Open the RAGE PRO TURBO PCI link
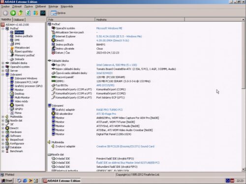Viewport: 246px width, 184px height. pos(109,110)
